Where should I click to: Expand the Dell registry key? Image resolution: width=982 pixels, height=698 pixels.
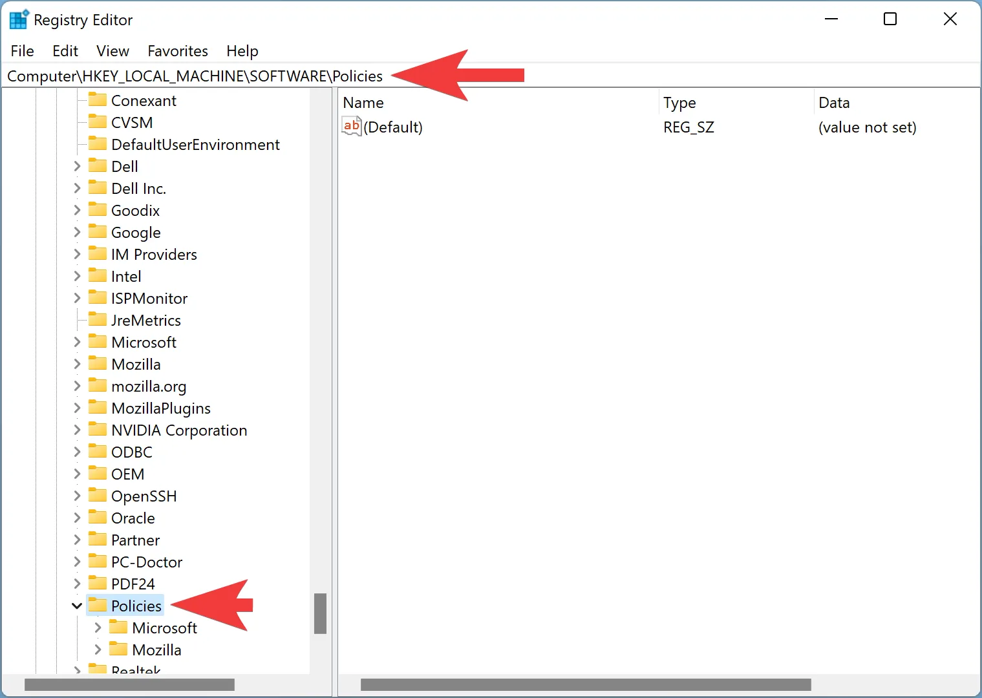coord(76,166)
